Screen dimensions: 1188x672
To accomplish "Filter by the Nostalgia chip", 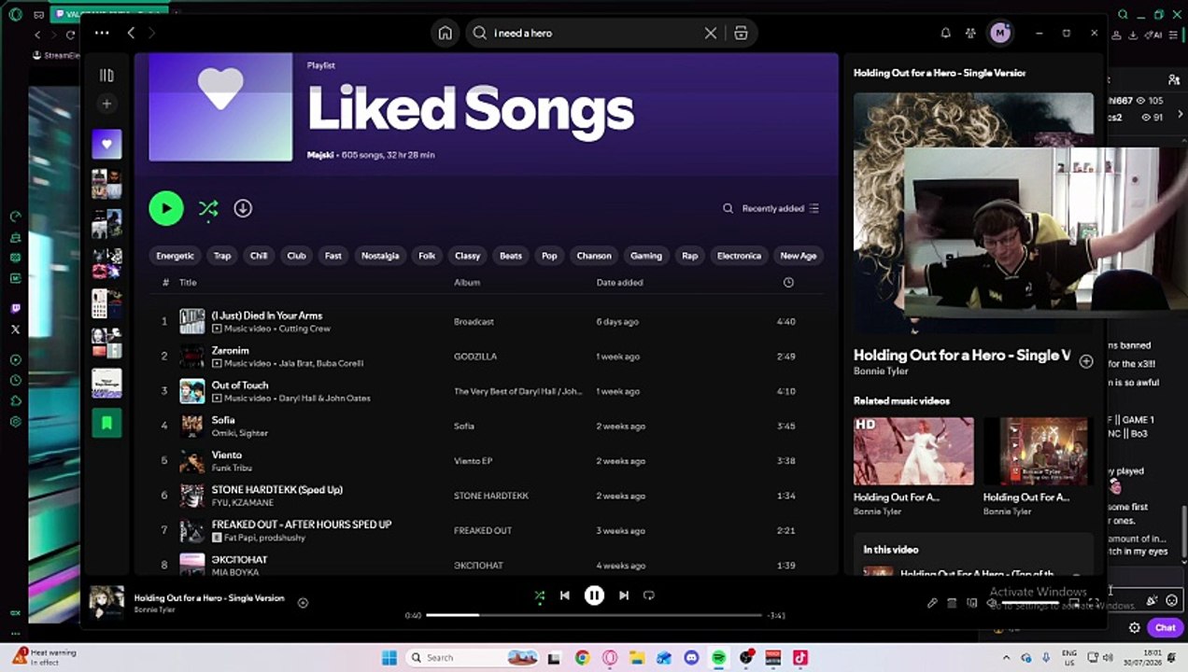I will [380, 256].
